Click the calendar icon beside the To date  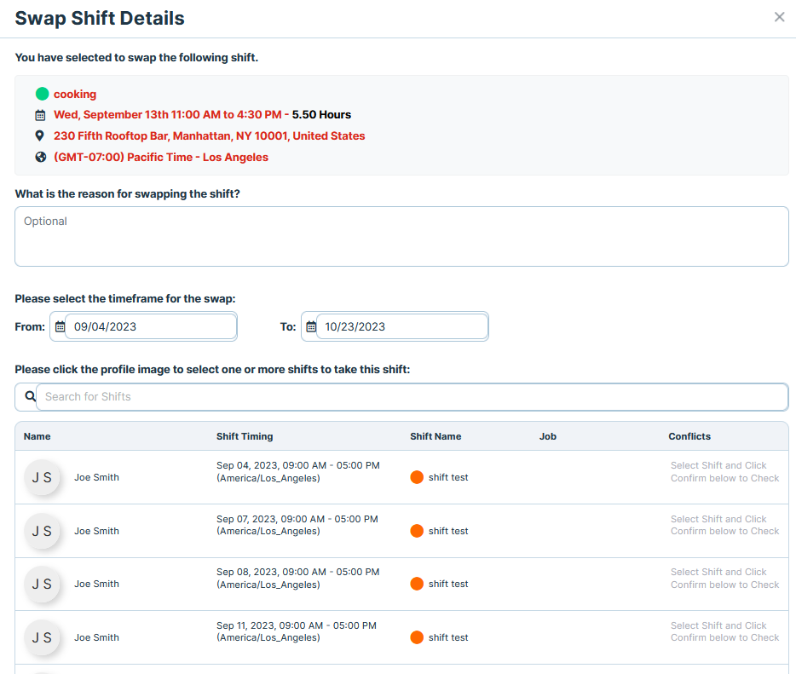pyautogui.click(x=311, y=326)
